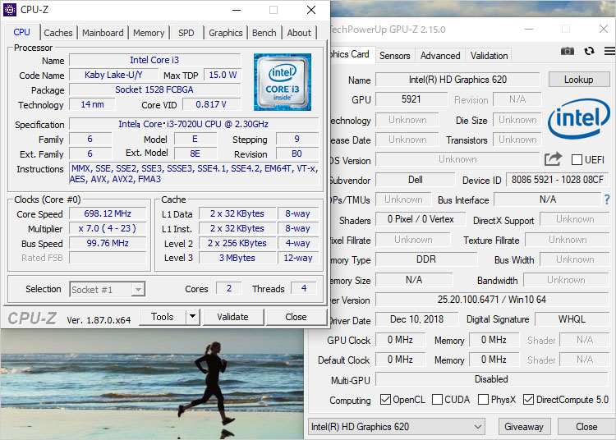
Task: Click the Threads count value 4
Action: [x=304, y=288]
